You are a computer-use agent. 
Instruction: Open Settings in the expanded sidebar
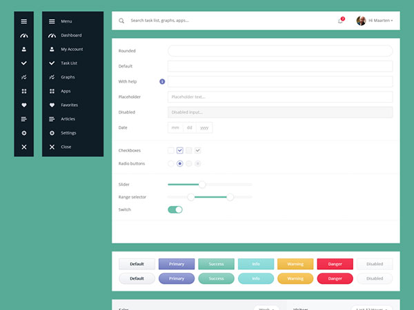coord(72,133)
